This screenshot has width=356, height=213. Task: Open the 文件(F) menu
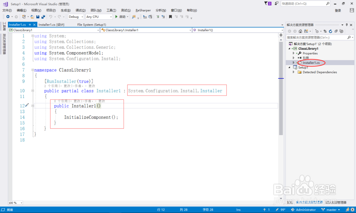(x=7, y=10)
